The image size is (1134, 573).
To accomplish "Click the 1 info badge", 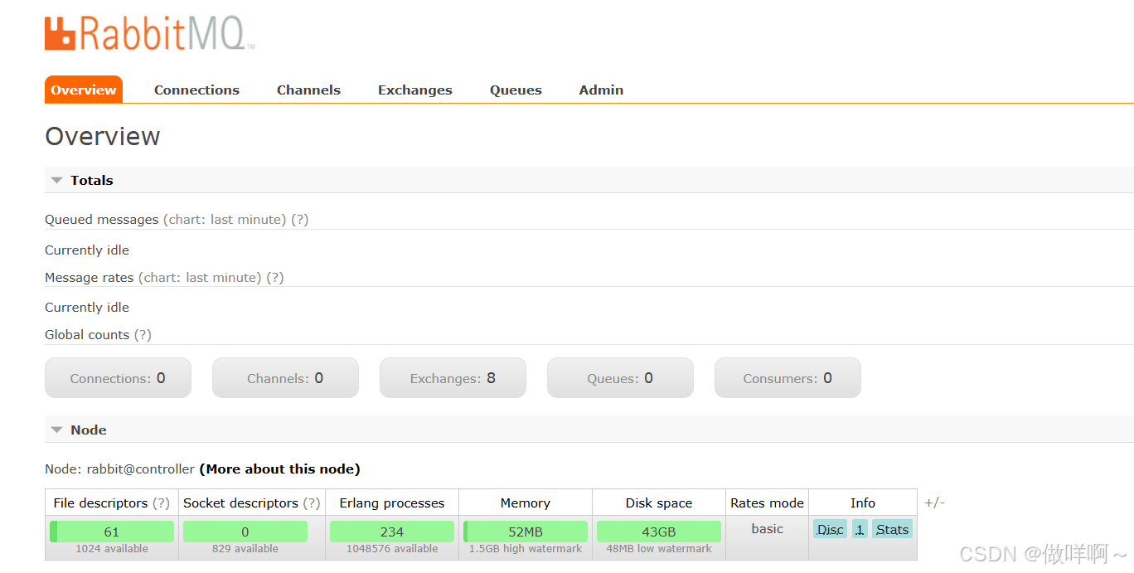I will tap(860, 529).
